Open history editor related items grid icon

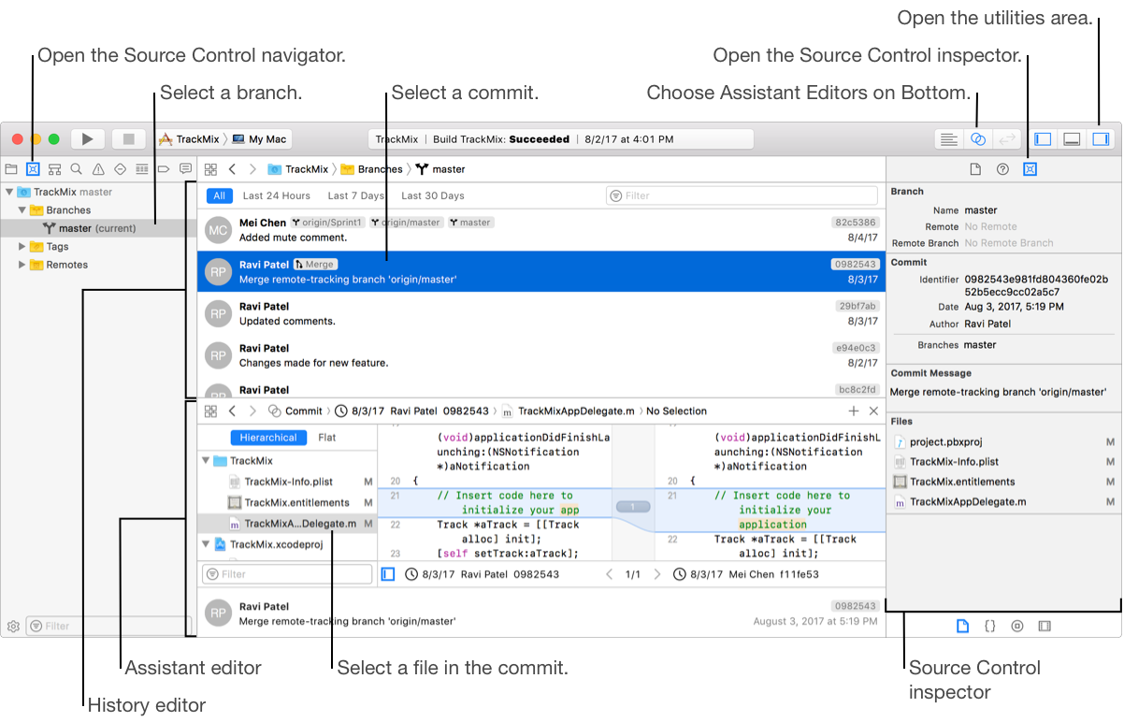[x=210, y=169]
